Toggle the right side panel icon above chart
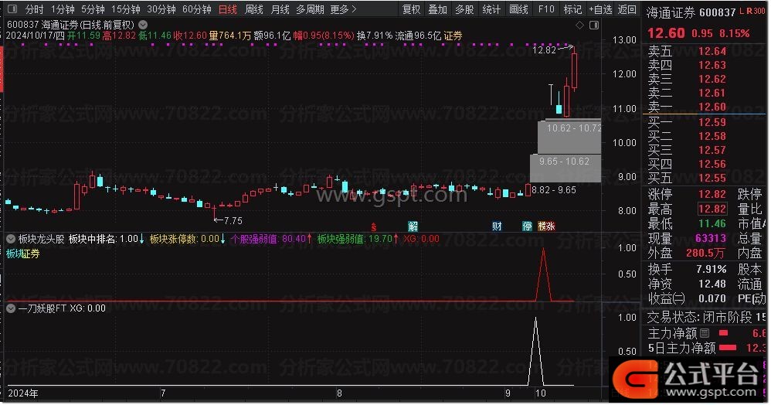The image size is (771, 405). [594, 25]
